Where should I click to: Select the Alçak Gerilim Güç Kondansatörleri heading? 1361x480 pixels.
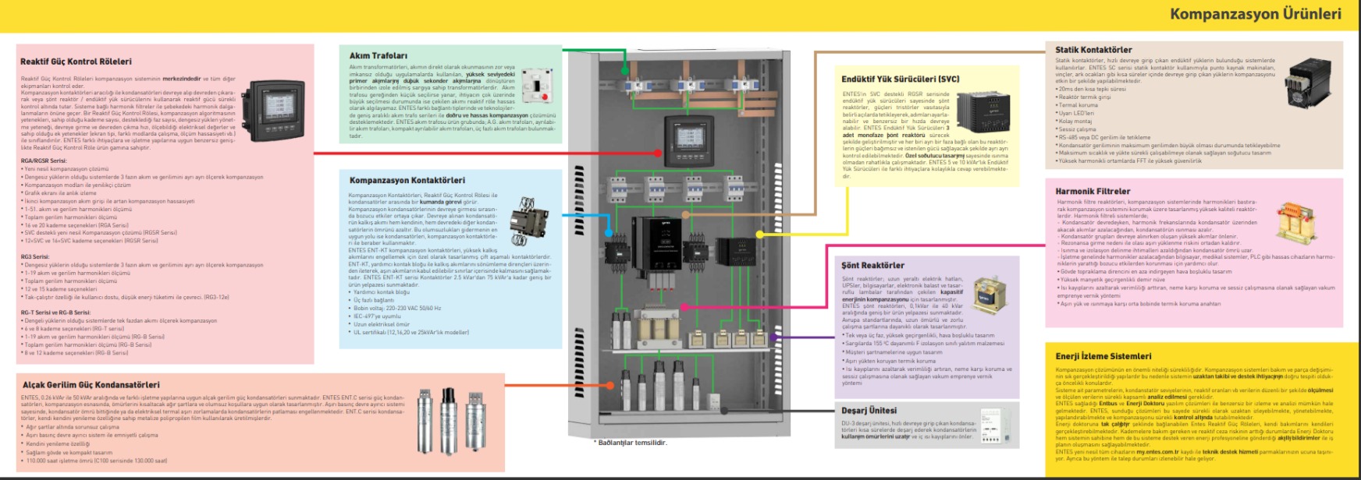click(91, 385)
